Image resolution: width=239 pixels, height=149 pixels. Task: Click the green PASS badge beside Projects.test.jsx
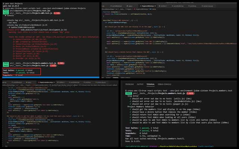6,11
